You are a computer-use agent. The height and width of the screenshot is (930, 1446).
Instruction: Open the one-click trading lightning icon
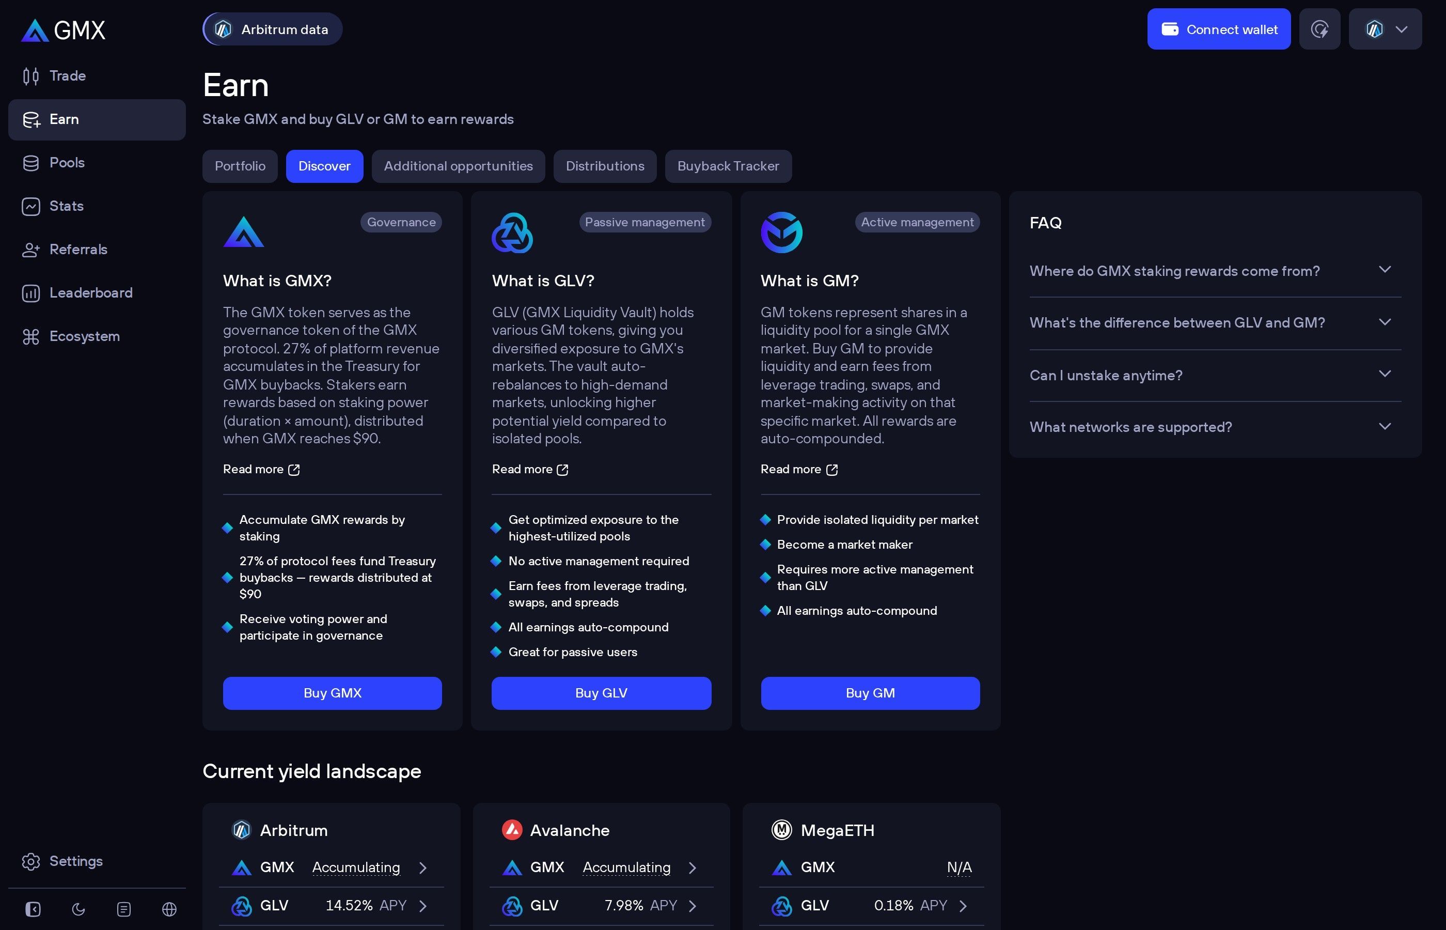pos(1319,28)
